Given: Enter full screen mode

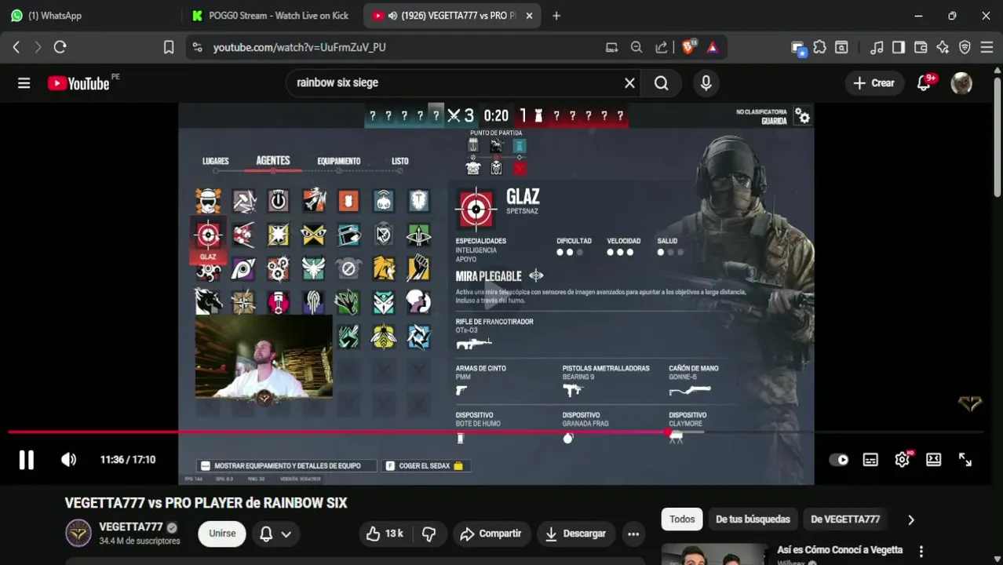Looking at the screenshot, I should pyautogui.click(x=965, y=460).
